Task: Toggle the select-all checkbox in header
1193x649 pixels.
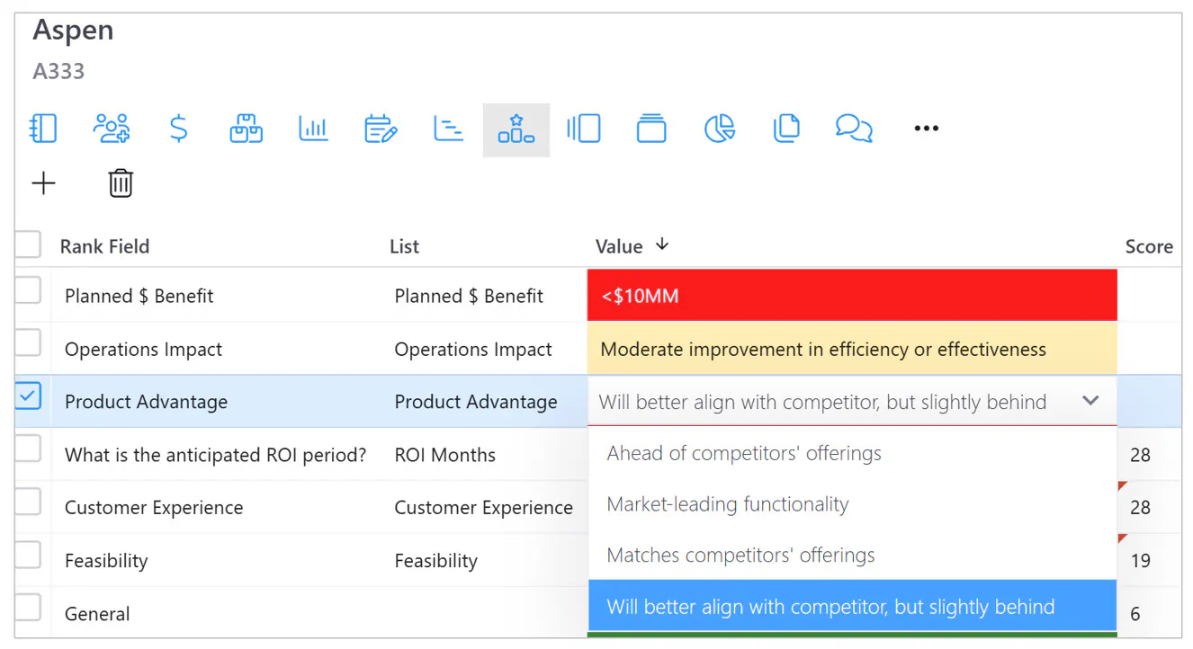Action: point(28,244)
